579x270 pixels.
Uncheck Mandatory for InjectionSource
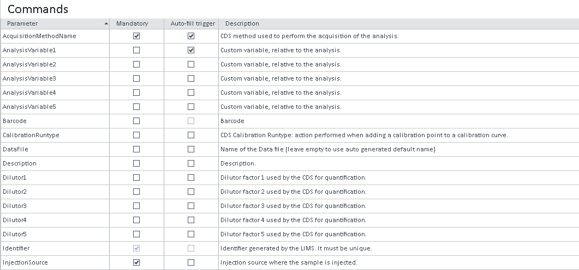136,262
